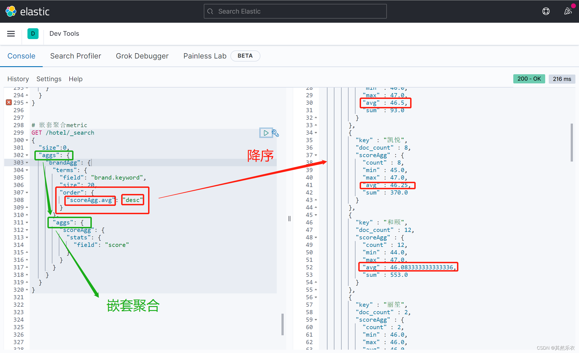Click the D deployment space icon
This screenshot has height=353, width=579.
pyautogui.click(x=33, y=34)
